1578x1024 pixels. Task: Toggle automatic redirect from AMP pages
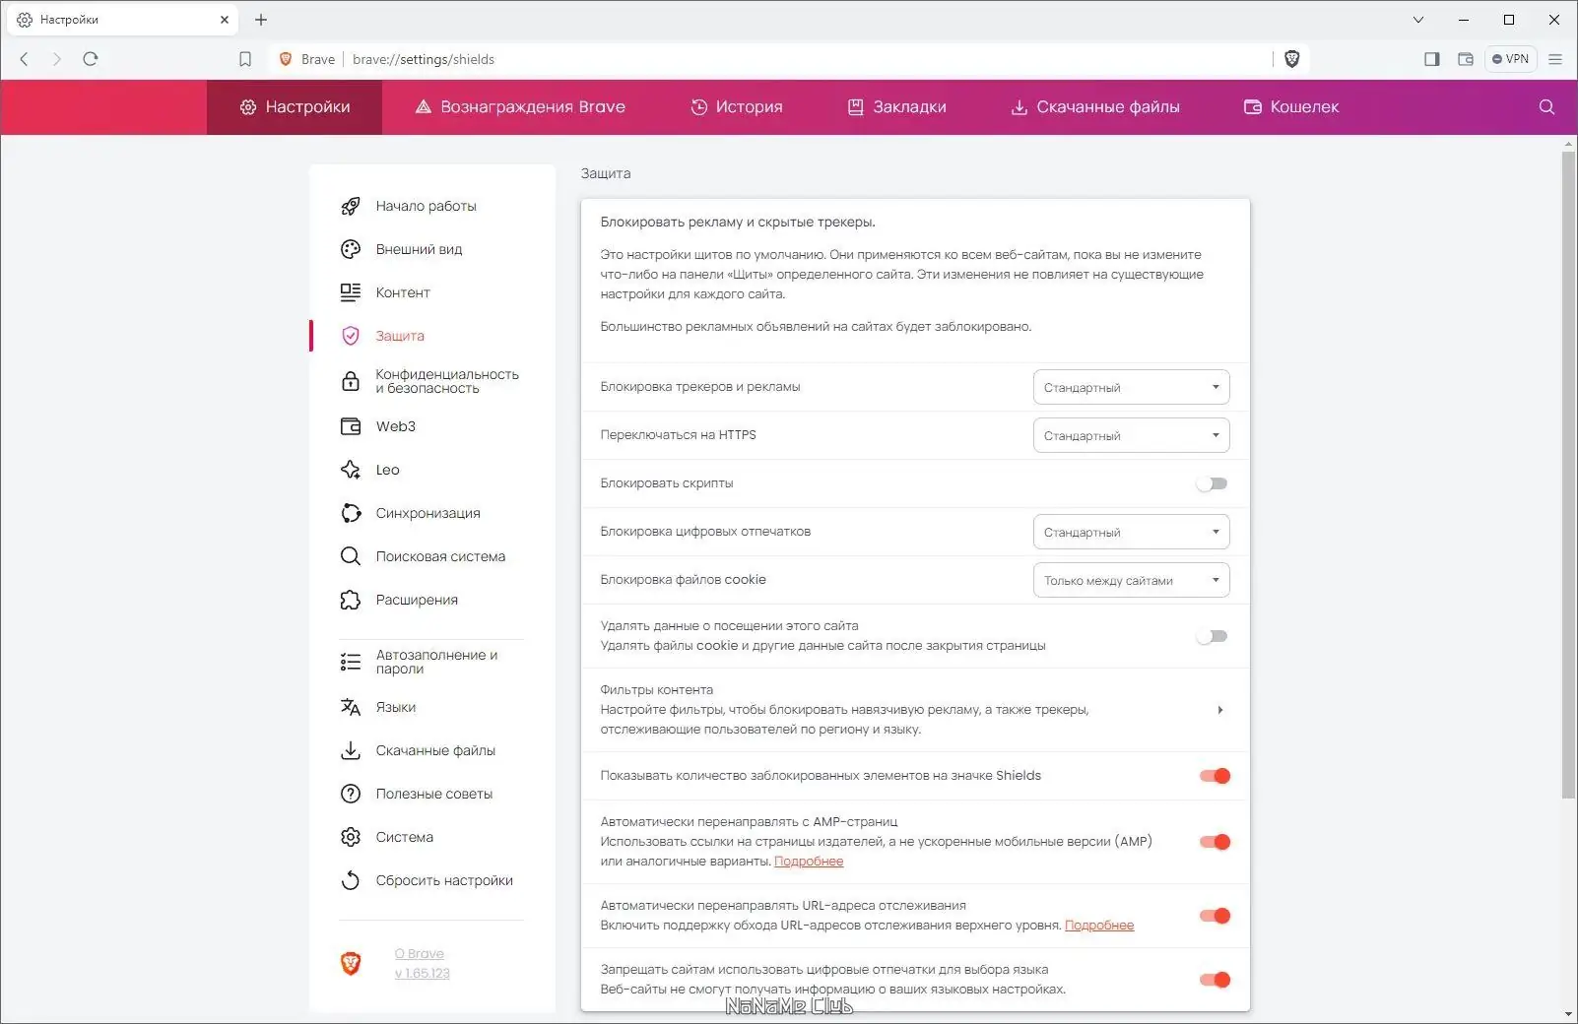[1215, 842]
